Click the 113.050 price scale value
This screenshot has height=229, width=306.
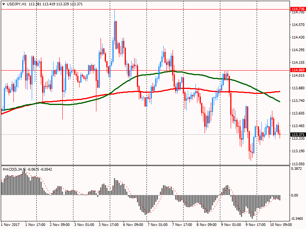coord(298,164)
